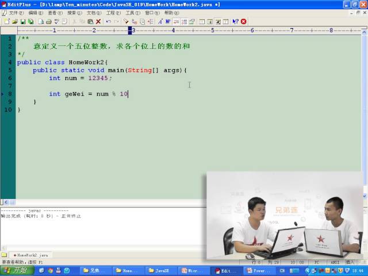368x276 pixels.
Task: Switch to the HomeWork2.java document tab
Action: pos(31,255)
